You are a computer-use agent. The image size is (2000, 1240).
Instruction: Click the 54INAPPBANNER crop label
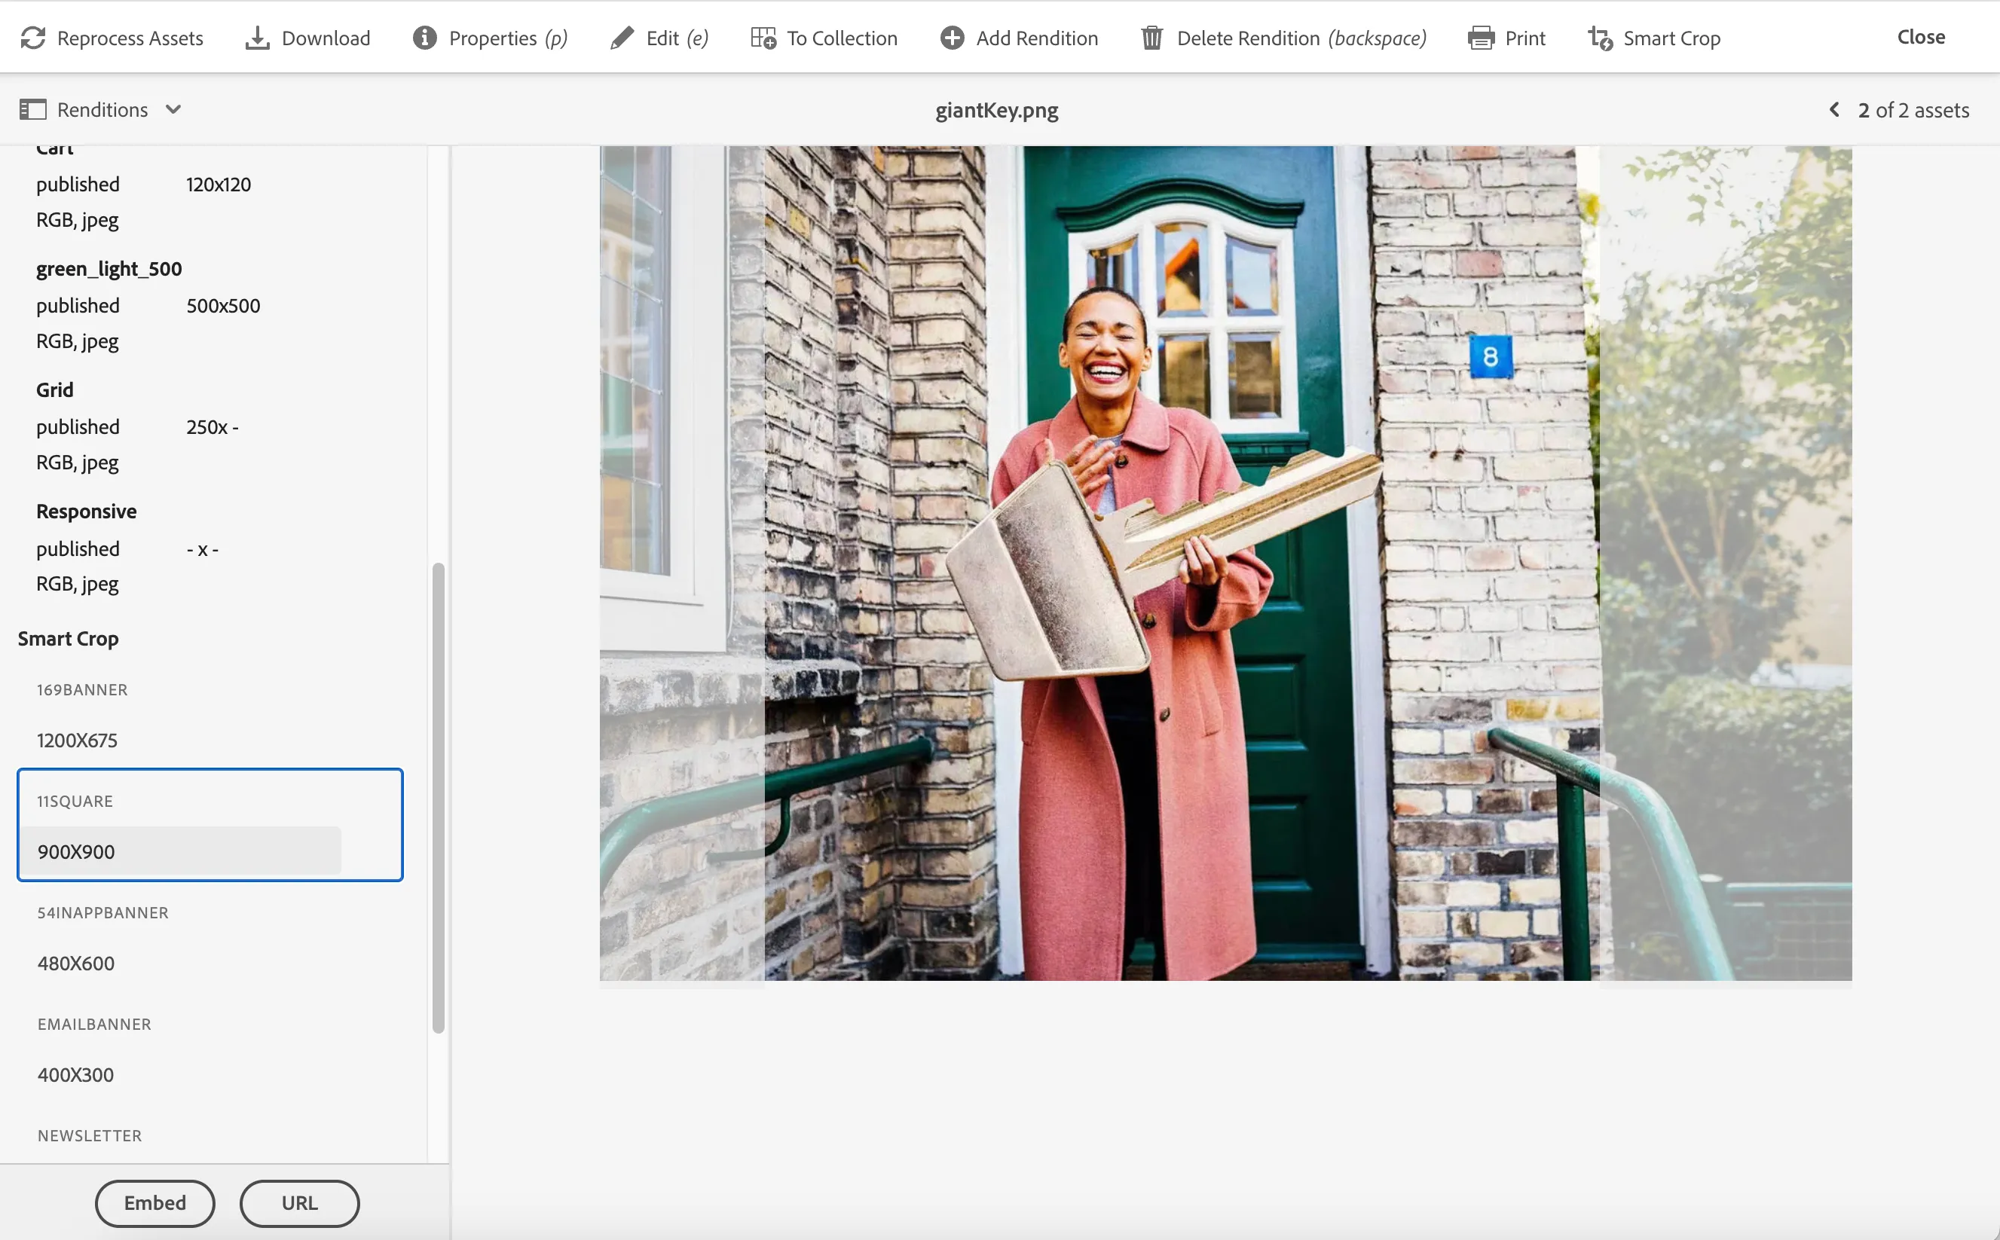102,913
